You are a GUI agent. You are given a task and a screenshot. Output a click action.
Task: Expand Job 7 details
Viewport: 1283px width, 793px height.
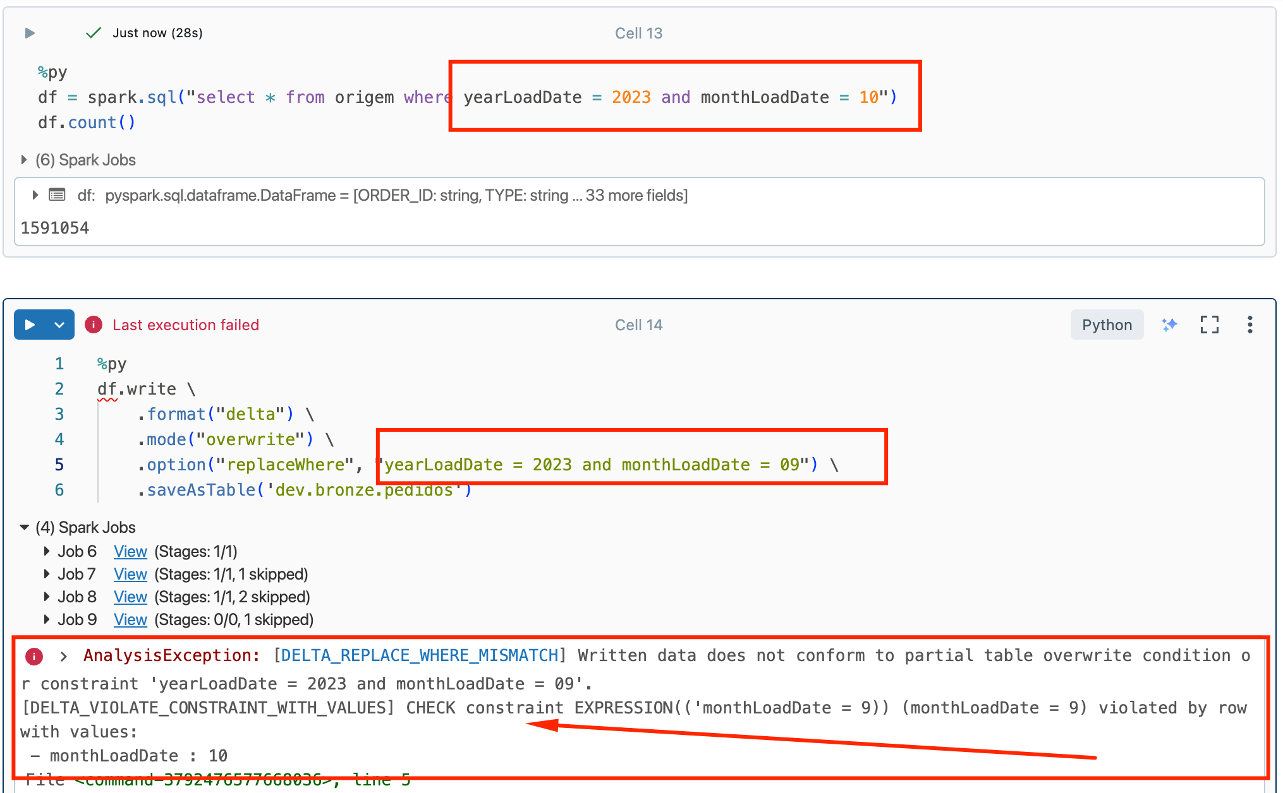47,574
